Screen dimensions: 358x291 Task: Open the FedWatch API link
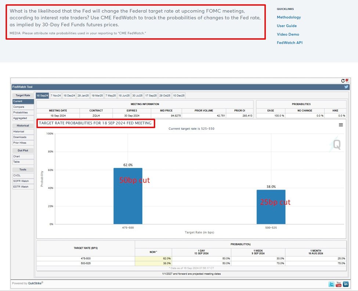pyautogui.click(x=289, y=43)
